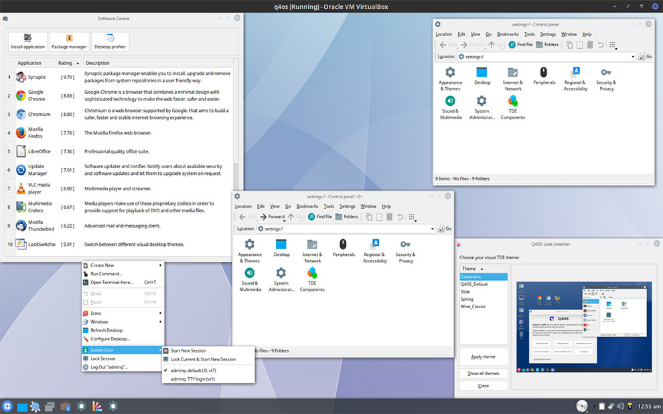Open Theme header dropdown in Look Switcher
Screen dimensions: 663x414
coord(482,269)
